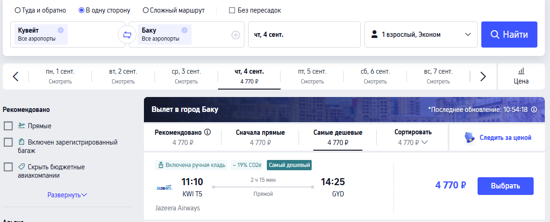The height and width of the screenshot is (222, 550).
Task: Show previous dates with left arrow
Action: (15, 76)
